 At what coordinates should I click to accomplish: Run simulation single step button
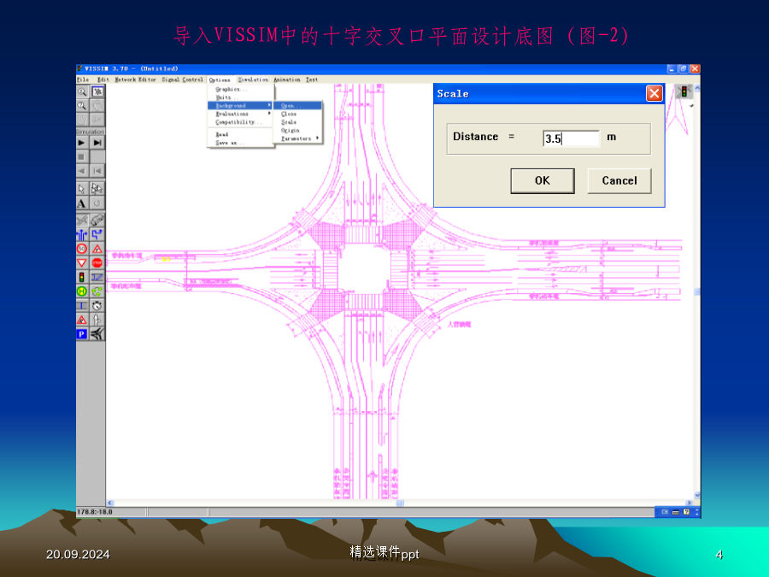[x=97, y=143]
